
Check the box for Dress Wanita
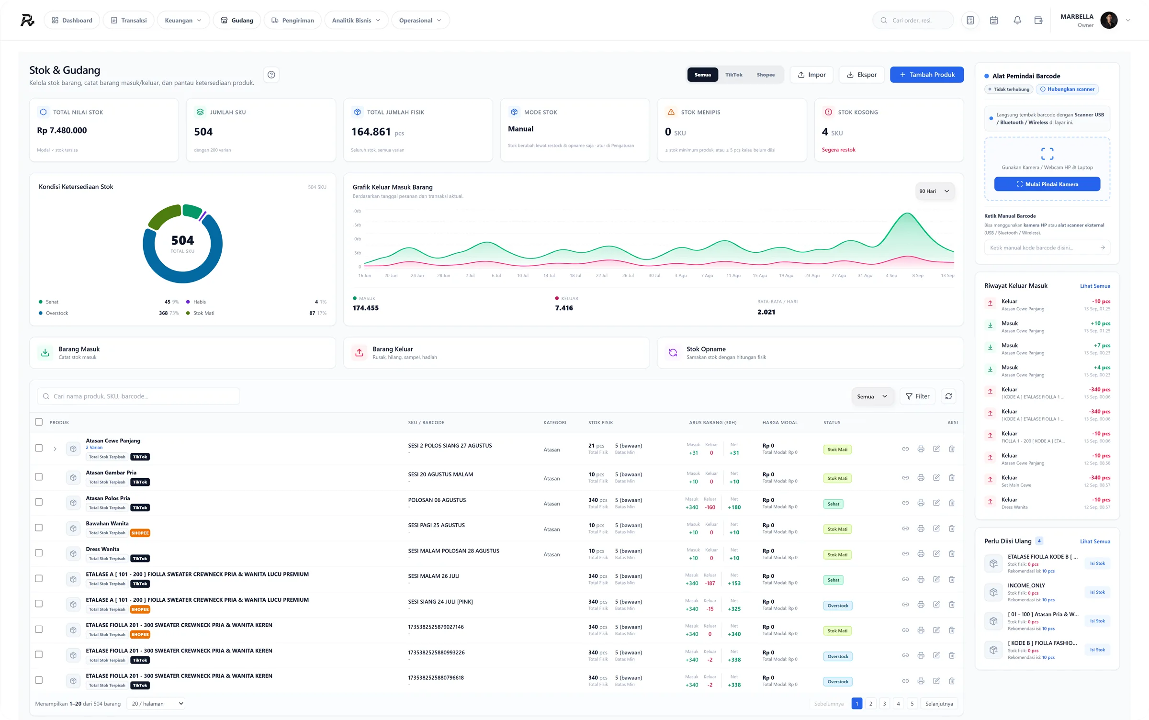coord(39,553)
